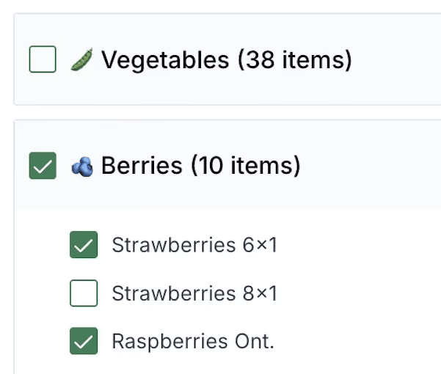The image size is (441, 374).
Task: Choose the Raspberries Ont. item label
Action: (192, 341)
